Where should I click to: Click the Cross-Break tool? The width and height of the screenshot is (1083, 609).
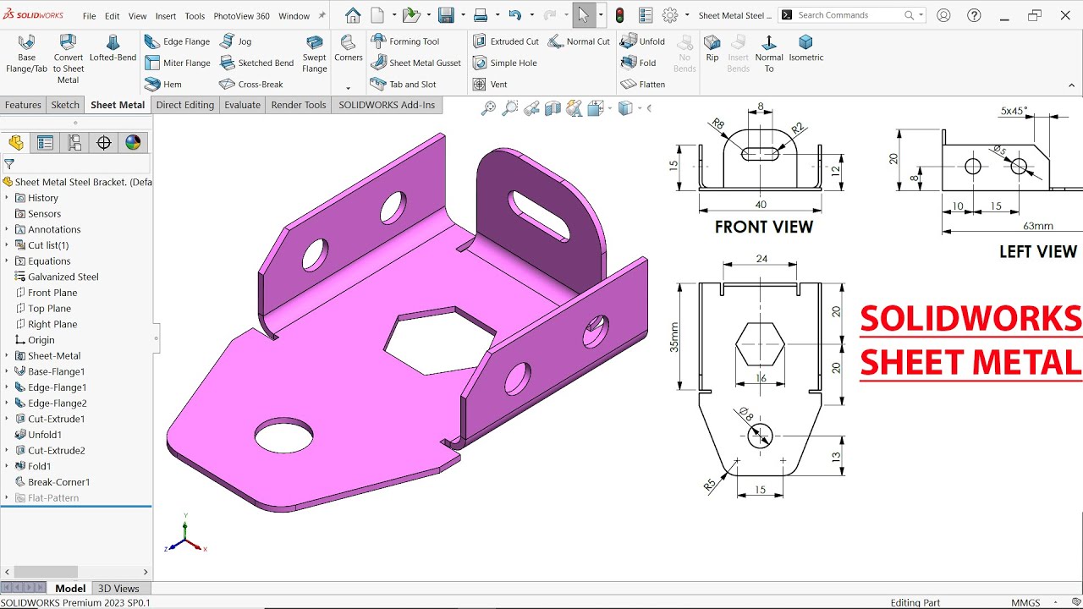[x=251, y=85]
